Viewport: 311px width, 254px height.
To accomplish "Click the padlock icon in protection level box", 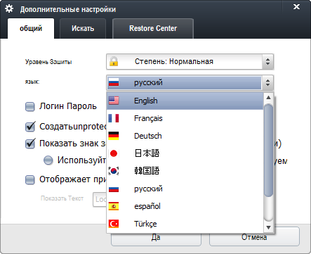I will click(x=114, y=61).
